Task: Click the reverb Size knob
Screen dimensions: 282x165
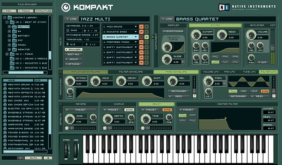Action: [x=69, y=119]
